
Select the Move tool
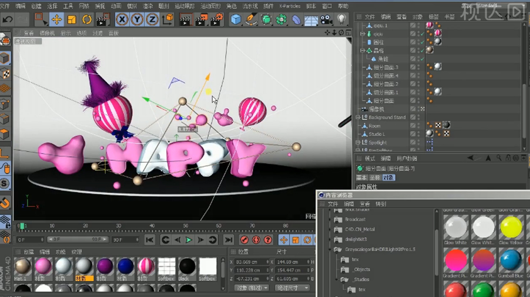coord(57,19)
